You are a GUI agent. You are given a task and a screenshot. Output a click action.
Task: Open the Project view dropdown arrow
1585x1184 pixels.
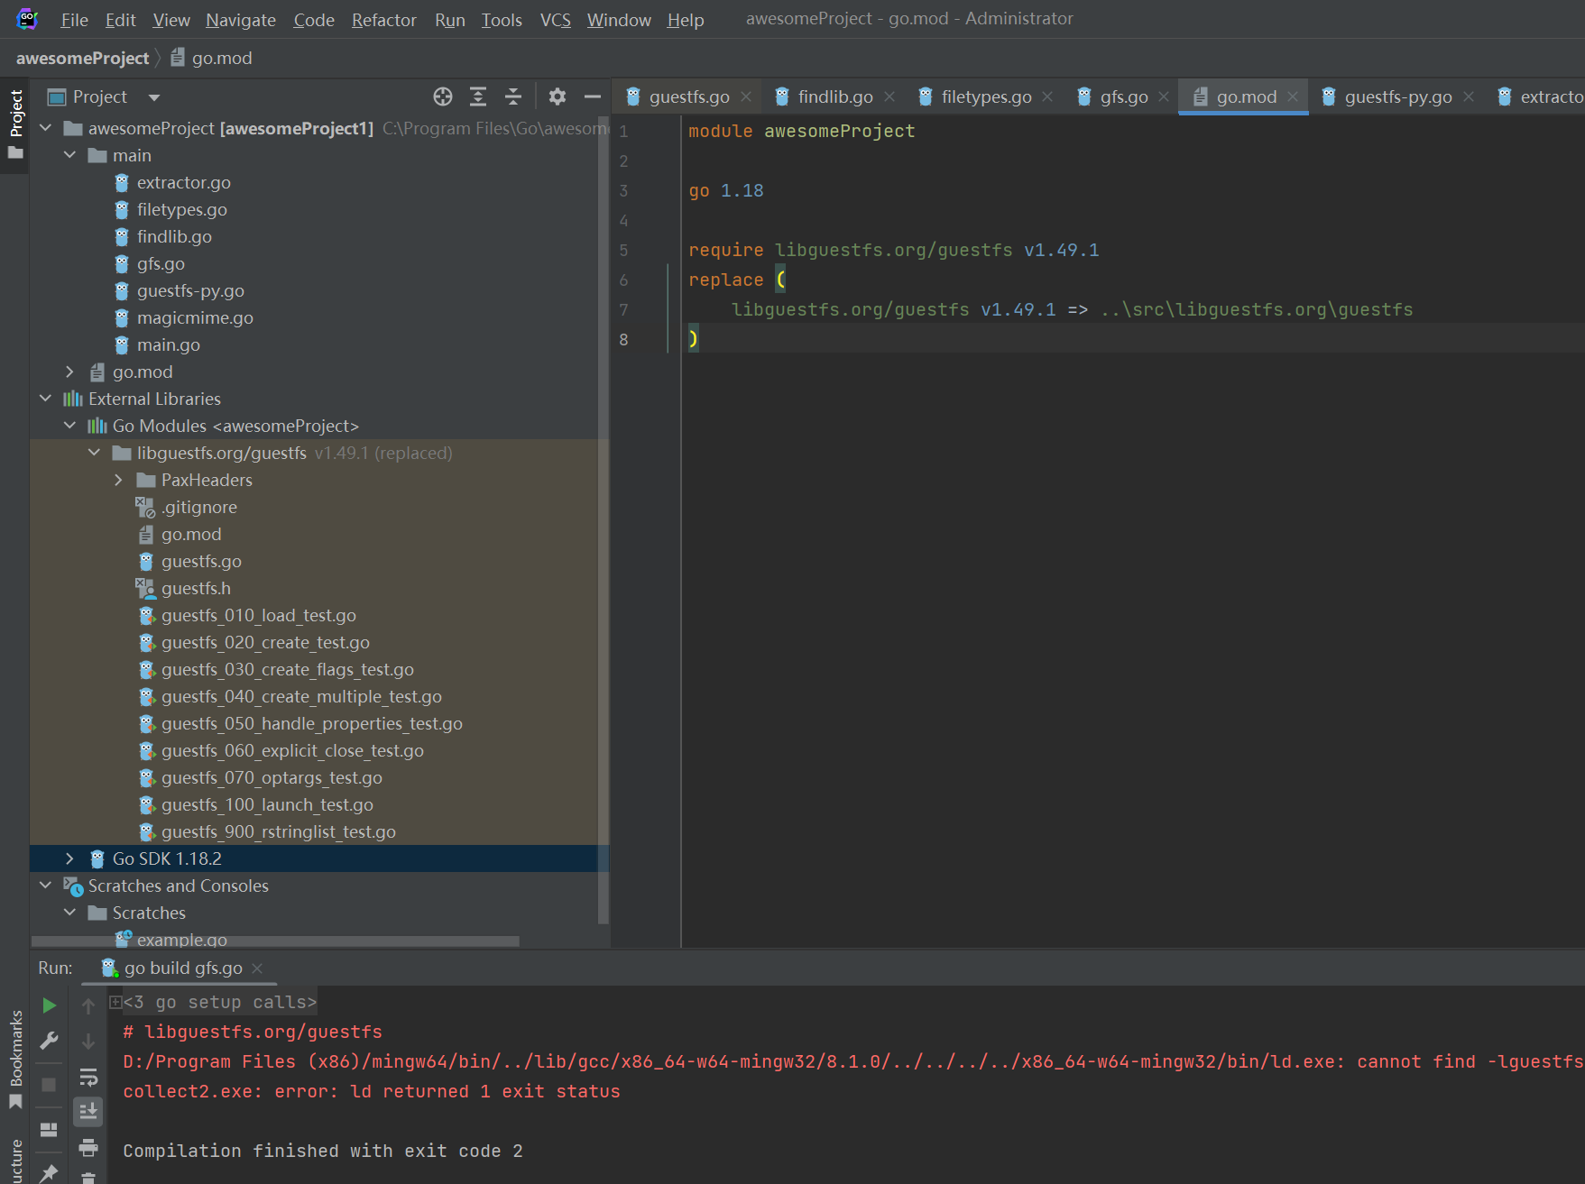154,97
